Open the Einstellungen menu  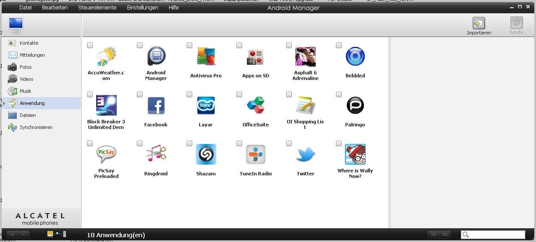142,7
